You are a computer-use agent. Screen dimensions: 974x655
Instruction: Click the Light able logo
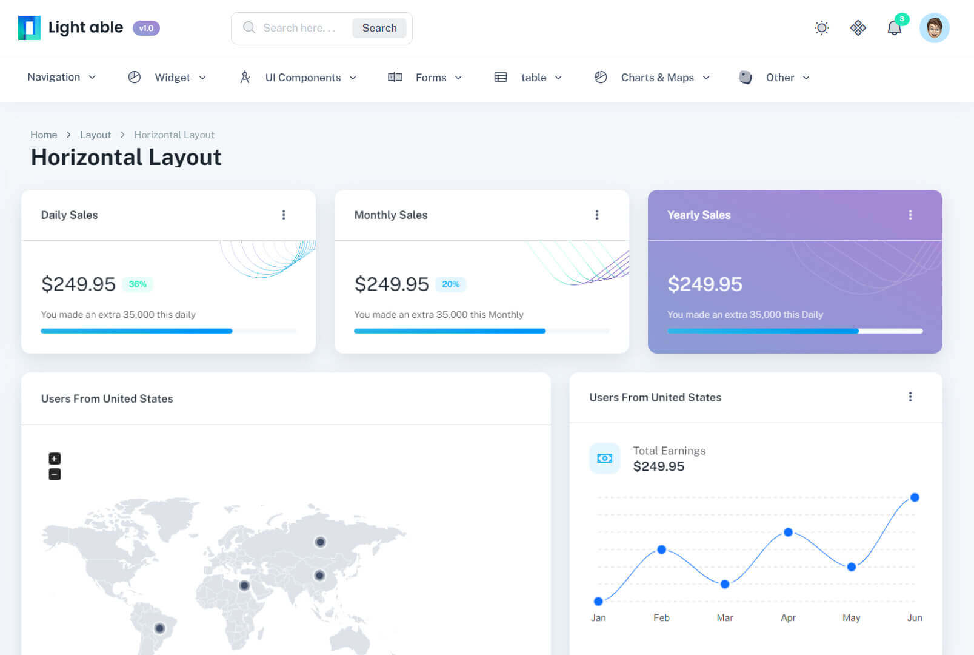(x=71, y=28)
